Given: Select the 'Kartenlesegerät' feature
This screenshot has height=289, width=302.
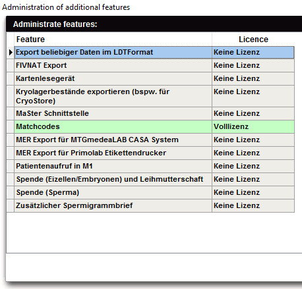Looking at the screenshot, I should point(113,78).
